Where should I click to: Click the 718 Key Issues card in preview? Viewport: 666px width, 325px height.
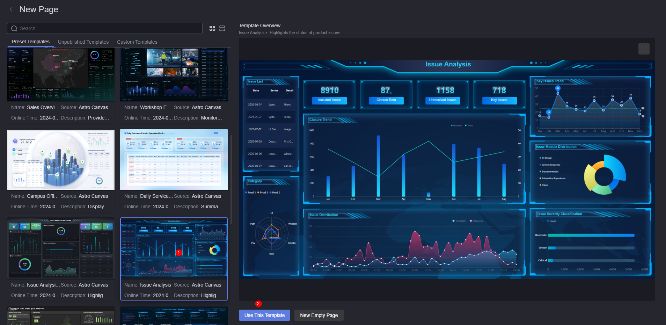coord(499,95)
